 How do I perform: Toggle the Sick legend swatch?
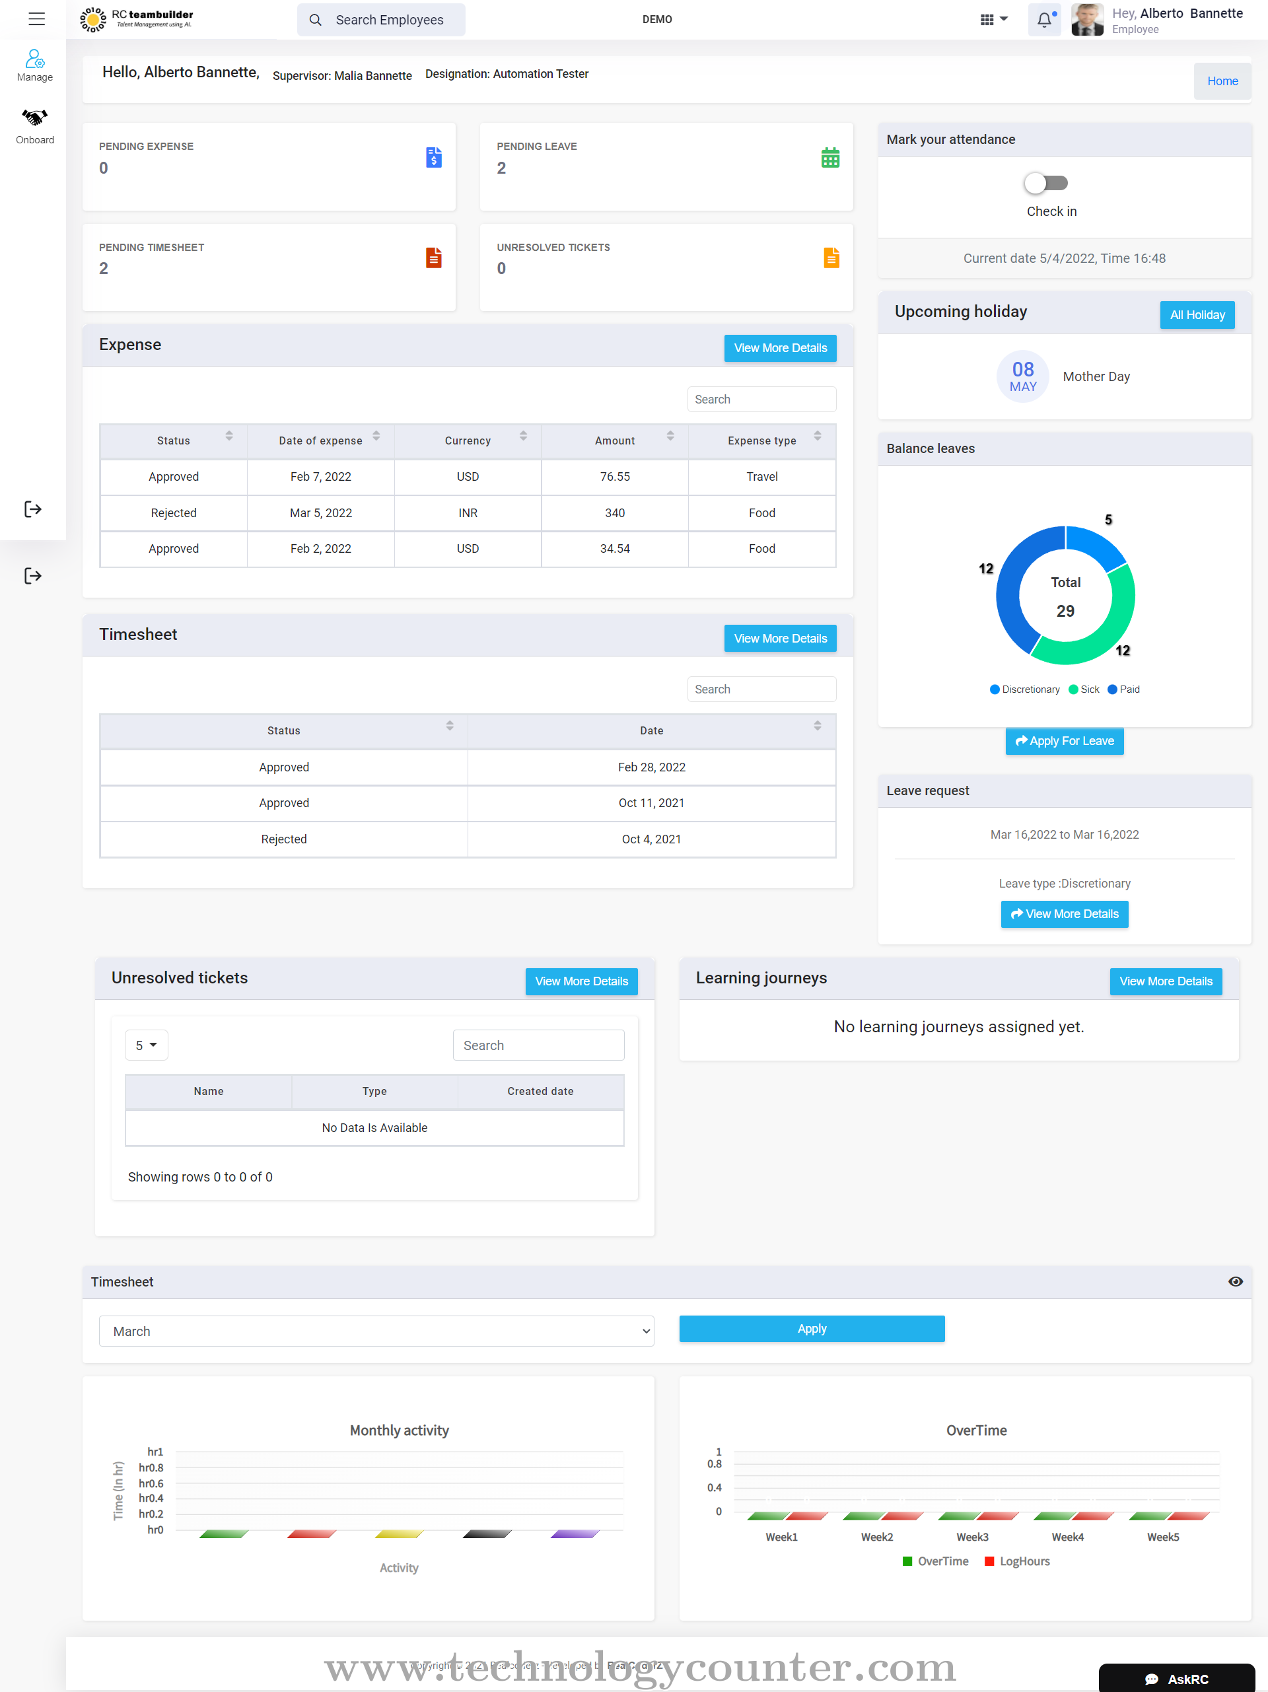point(1073,689)
